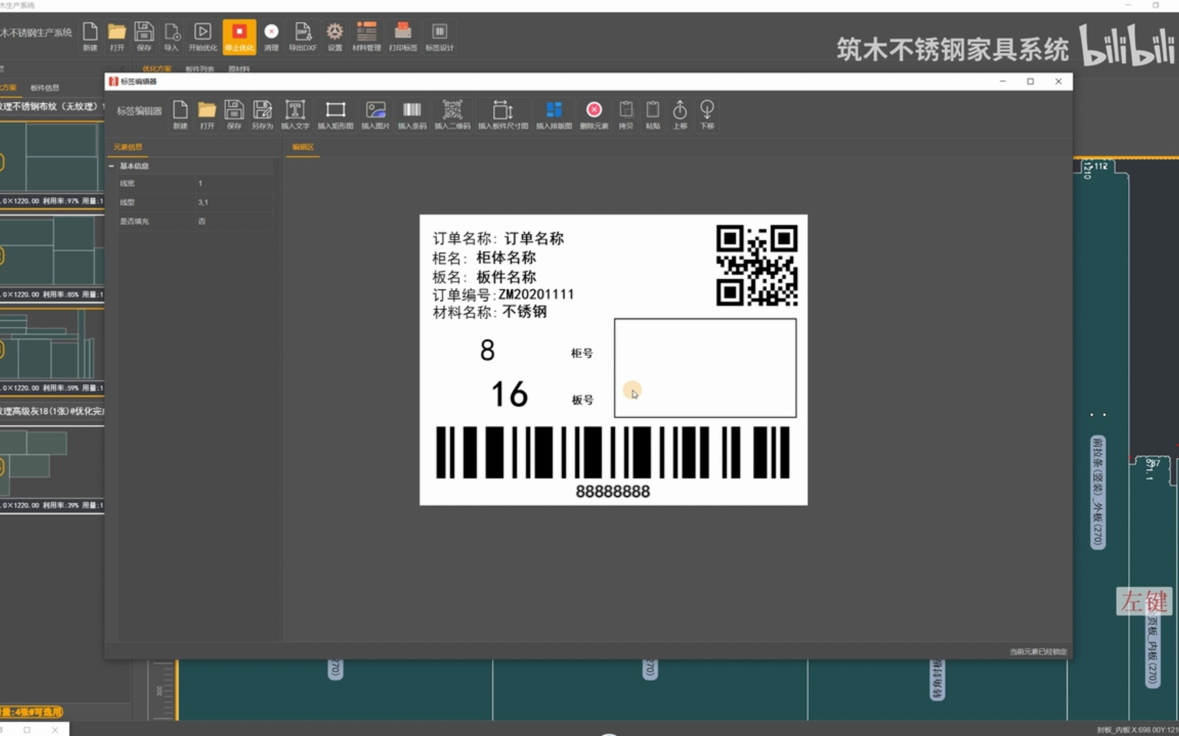This screenshot has width=1179, height=736.
Task: Switch to the 编辑区 tab
Action: coord(303,147)
